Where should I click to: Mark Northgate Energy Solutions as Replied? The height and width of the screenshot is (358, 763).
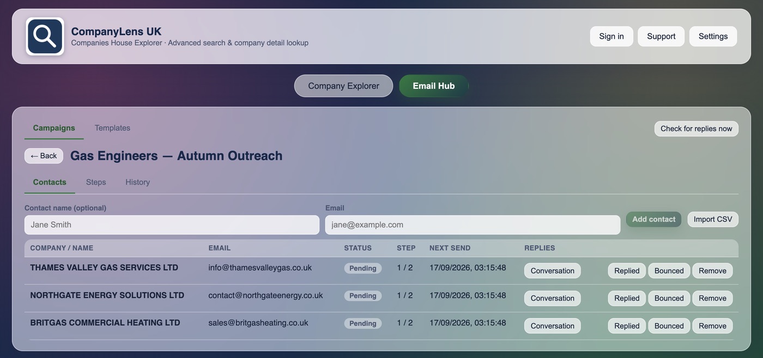point(627,298)
